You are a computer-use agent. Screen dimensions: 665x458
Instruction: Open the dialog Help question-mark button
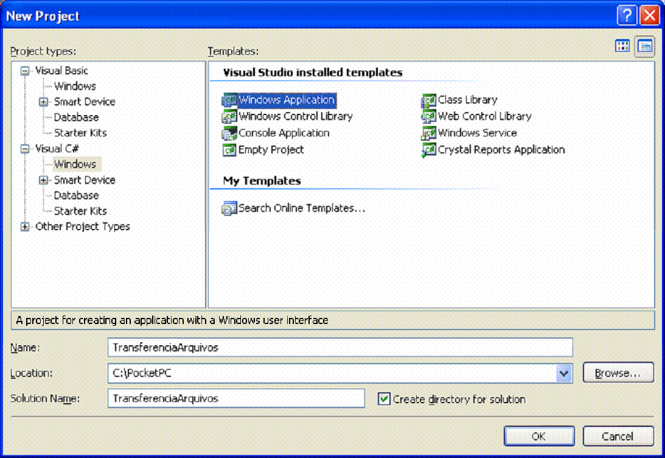tap(627, 15)
